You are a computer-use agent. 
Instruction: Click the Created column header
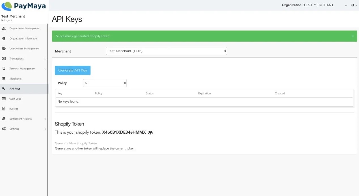(x=280, y=93)
